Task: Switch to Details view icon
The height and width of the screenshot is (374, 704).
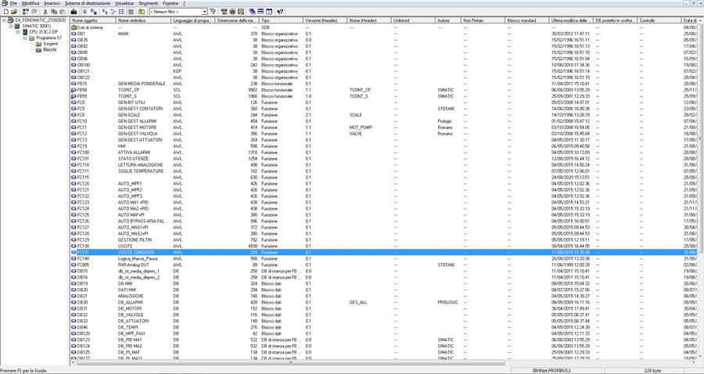Action: click(130, 12)
